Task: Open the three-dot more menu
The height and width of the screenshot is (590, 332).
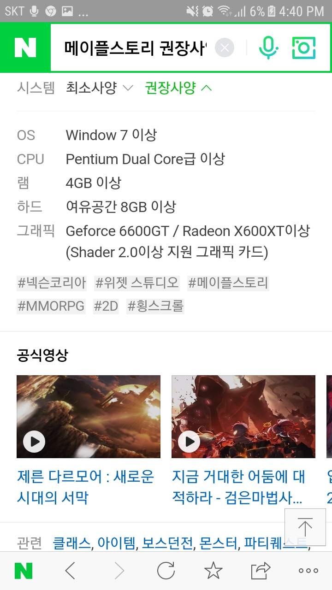Action: click(308, 571)
